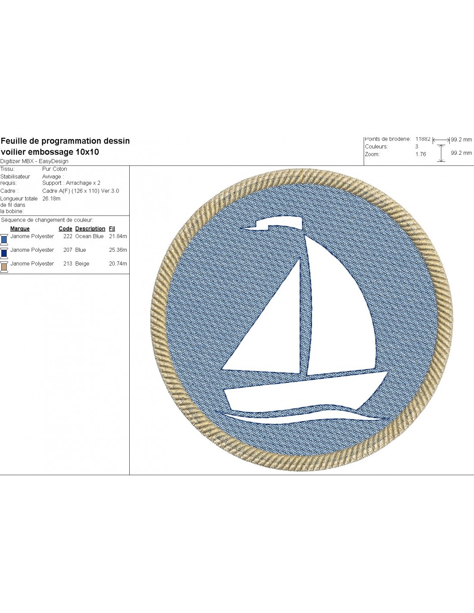This screenshot has width=474, height=613.
Task: Select the Zoom value 1.76
Action: [421, 154]
